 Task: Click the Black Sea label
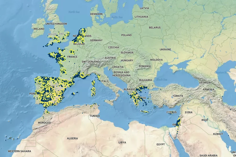[162, 79]
